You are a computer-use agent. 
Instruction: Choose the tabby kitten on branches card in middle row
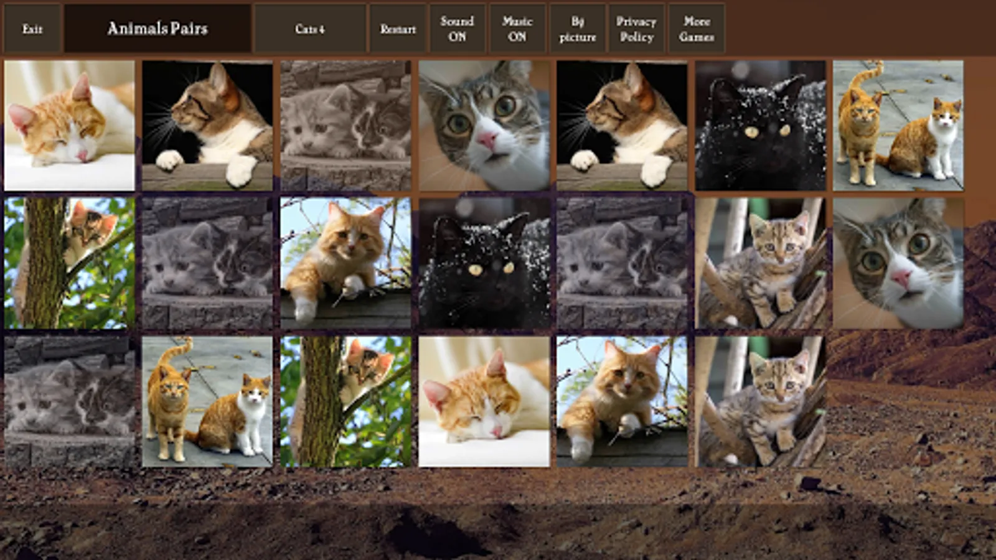pyautogui.click(x=760, y=263)
